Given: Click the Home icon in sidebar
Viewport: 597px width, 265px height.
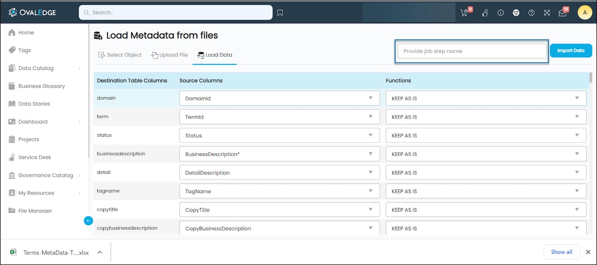Looking at the screenshot, I should (12, 32).
